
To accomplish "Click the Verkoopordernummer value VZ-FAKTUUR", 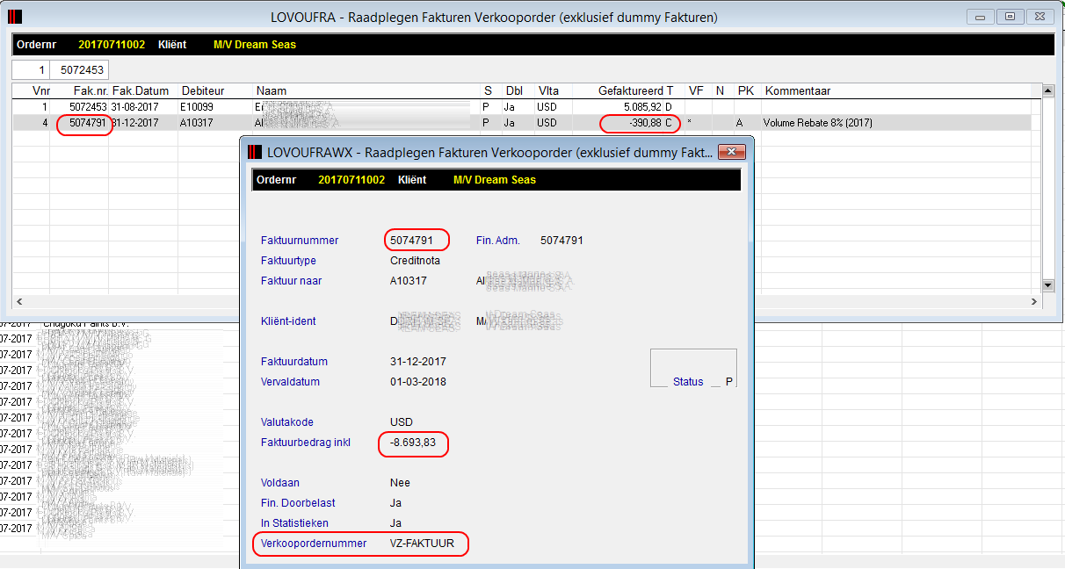I will (422, 544).
